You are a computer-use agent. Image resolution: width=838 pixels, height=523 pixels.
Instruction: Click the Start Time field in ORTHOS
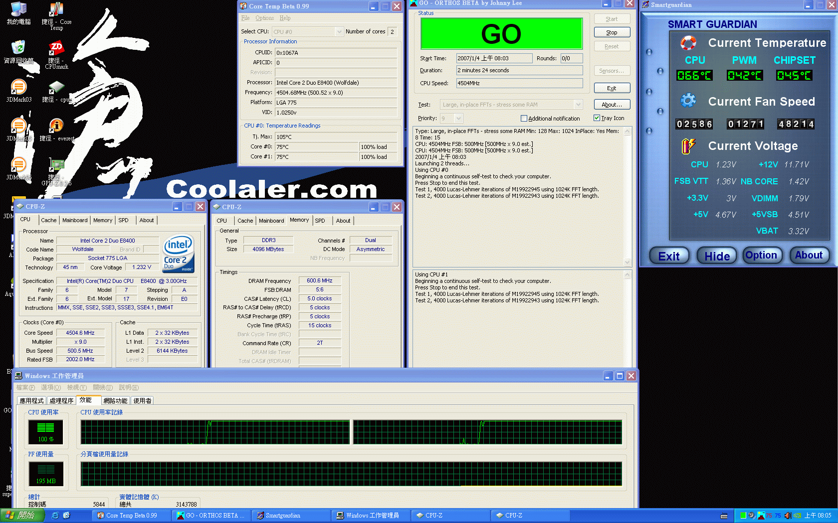pos(494,58)
